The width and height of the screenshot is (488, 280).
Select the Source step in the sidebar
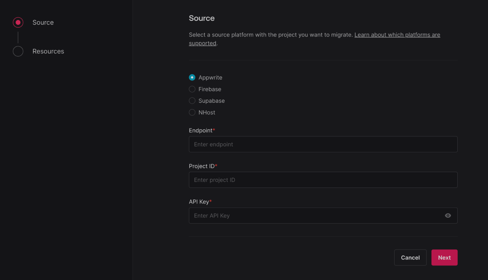[43, 22]
